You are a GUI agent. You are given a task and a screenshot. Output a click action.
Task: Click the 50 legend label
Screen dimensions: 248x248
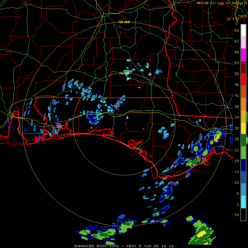click(237, 74)
